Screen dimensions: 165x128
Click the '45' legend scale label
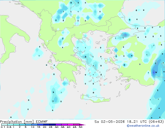(x=74, y=127)
